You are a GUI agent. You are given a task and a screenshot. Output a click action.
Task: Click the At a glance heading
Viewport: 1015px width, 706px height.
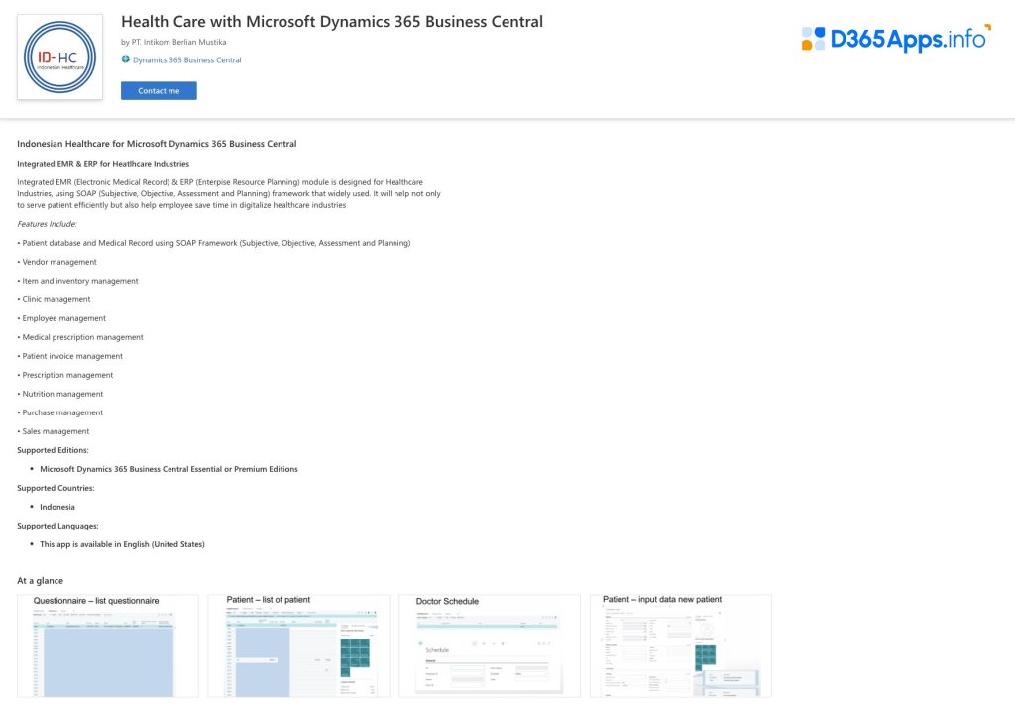(x=40, y=581)
